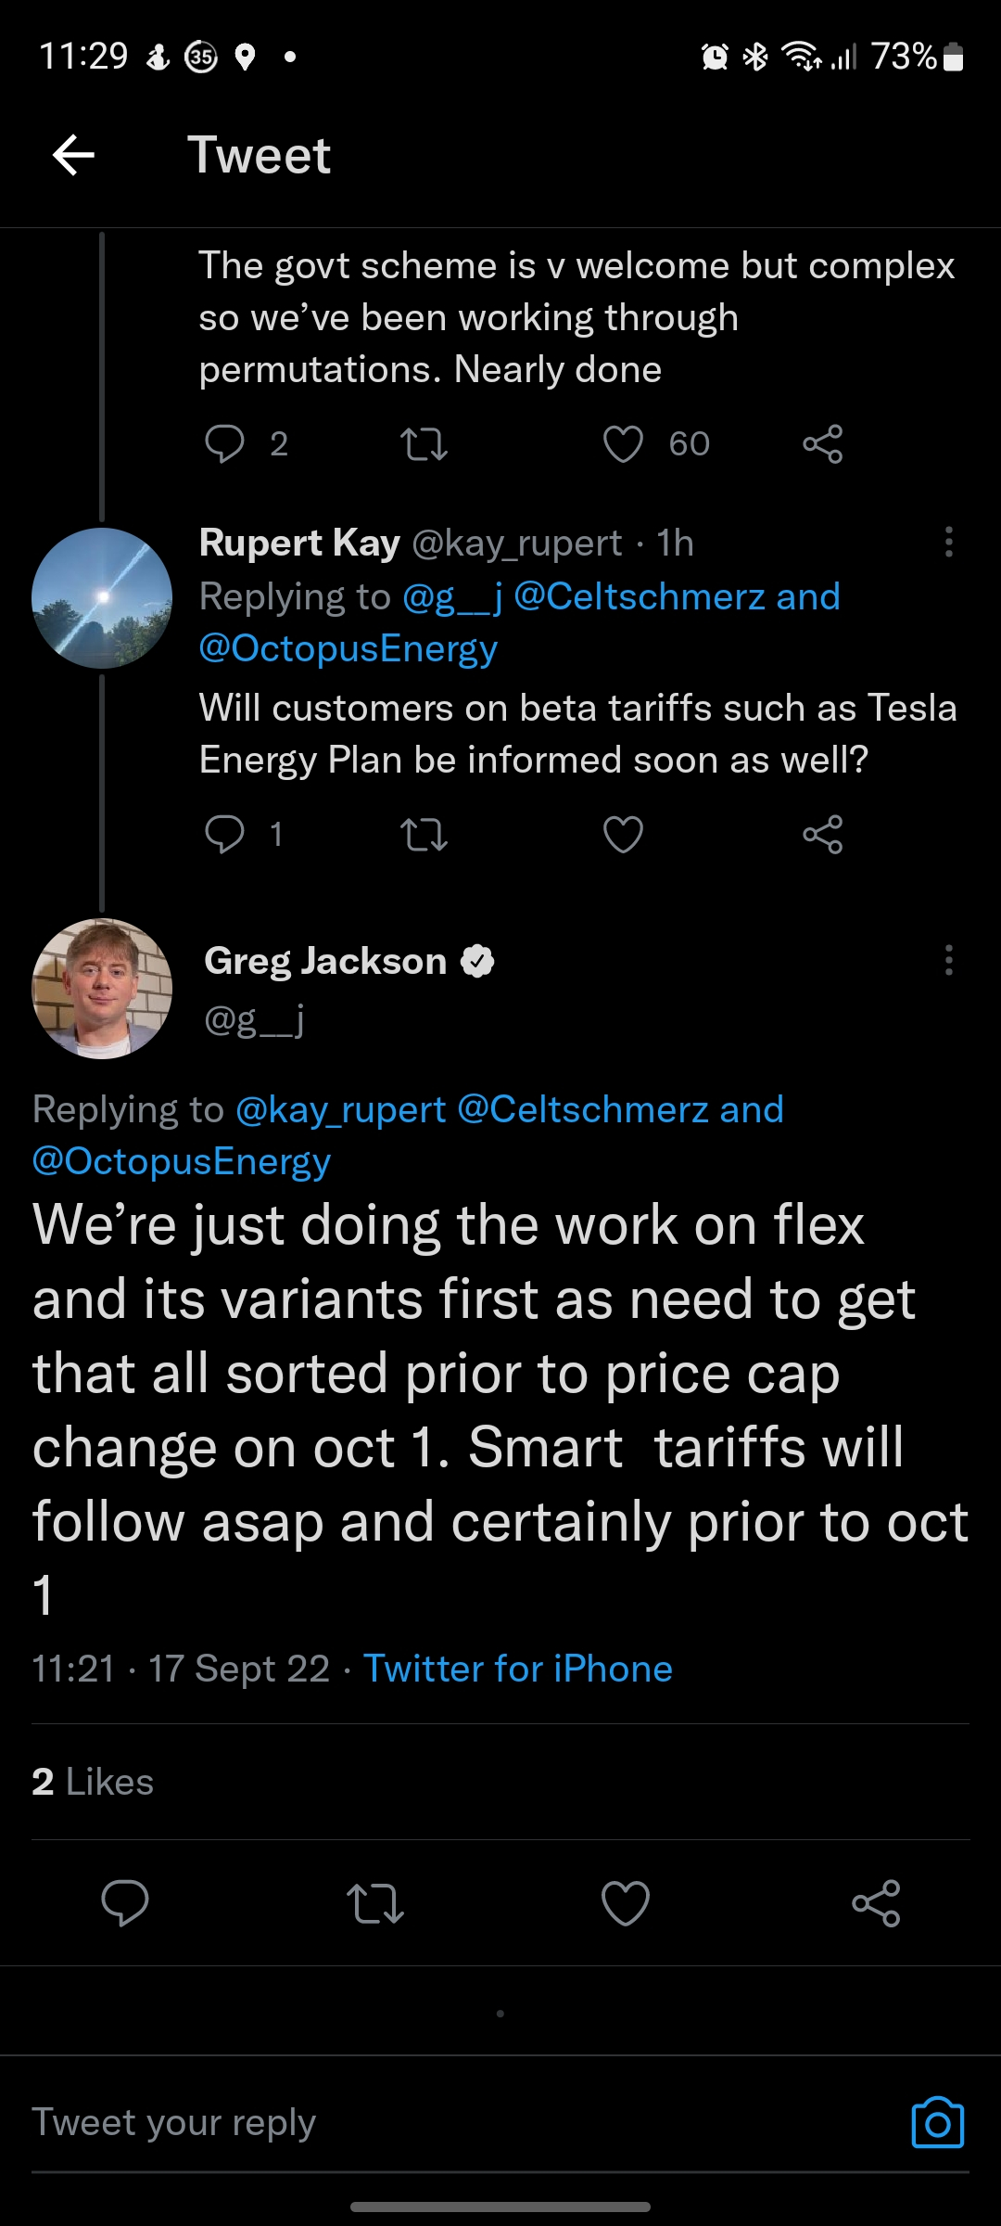Like the govt scheme tweet with 60 likes

pos(623,444)
